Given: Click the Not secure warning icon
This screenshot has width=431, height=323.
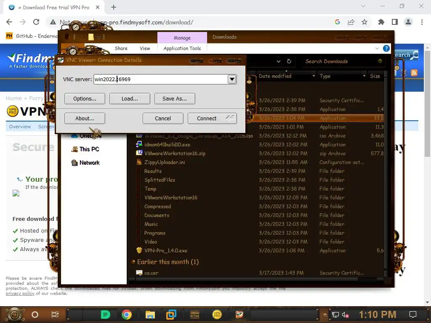Looking at the screenshot, I should tap(53, 22).
